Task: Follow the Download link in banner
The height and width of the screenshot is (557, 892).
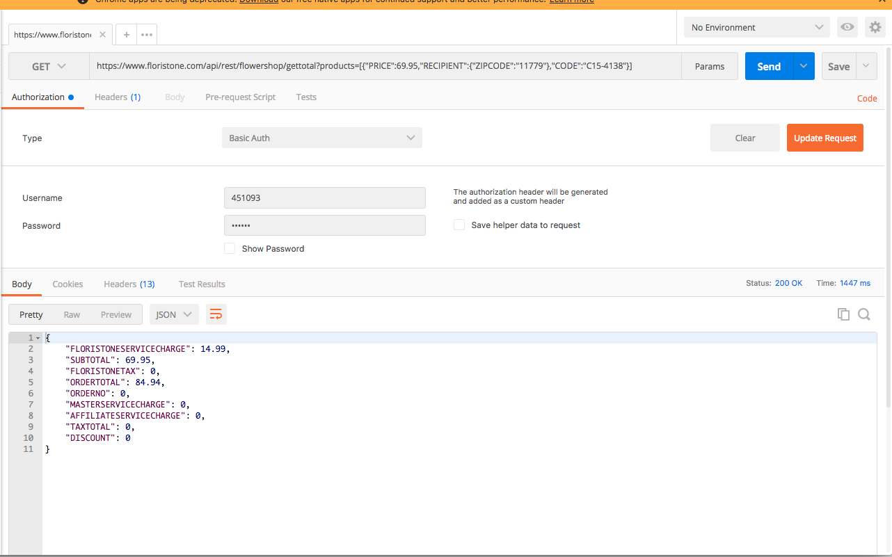Action: (259, 2)
